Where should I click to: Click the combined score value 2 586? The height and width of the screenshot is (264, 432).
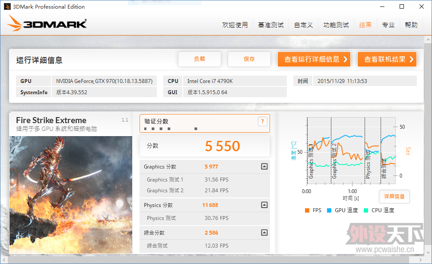pyautogui.click(x=211, y=233)
